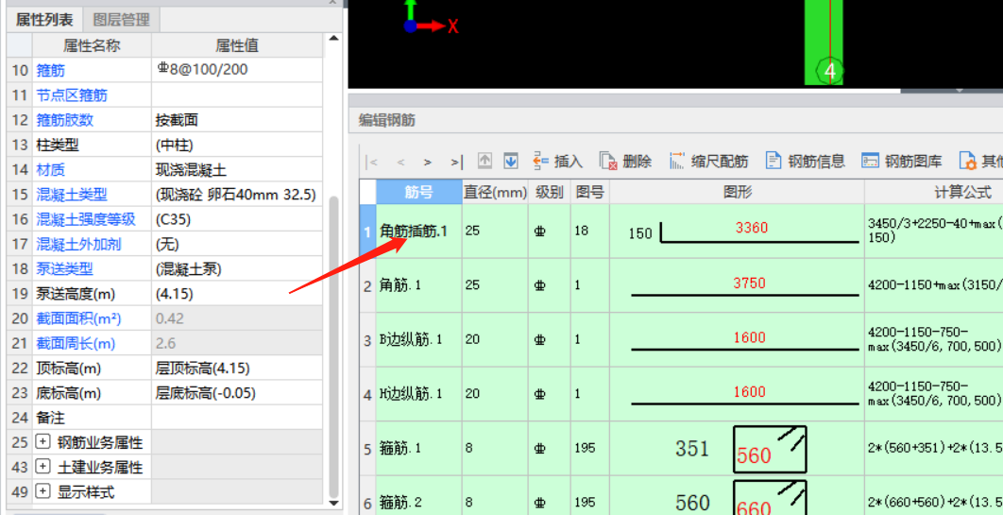Click the property list vertical scrollbar thumb
This screenshot has width=1003, height=515.
click(333, 348)
